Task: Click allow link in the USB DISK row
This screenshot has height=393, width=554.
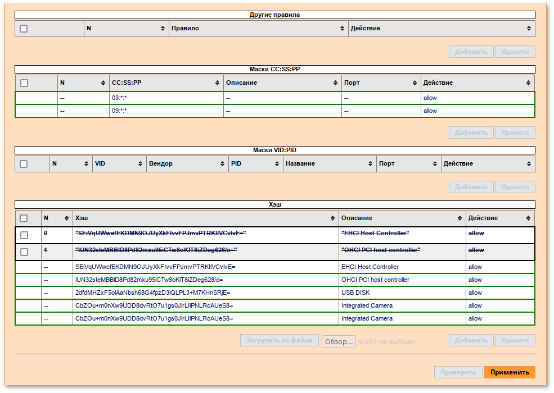Action: point(475,293)
